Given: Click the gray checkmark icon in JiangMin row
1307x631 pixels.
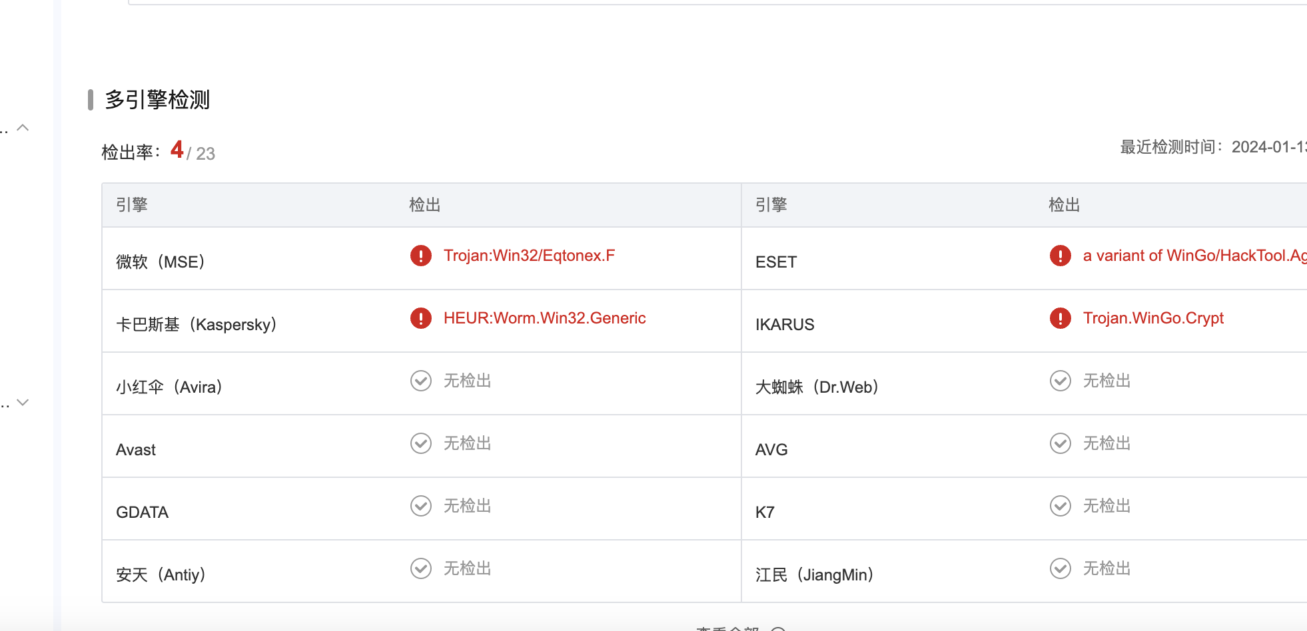Looking at the screenshot, I should click(1060, 568).
